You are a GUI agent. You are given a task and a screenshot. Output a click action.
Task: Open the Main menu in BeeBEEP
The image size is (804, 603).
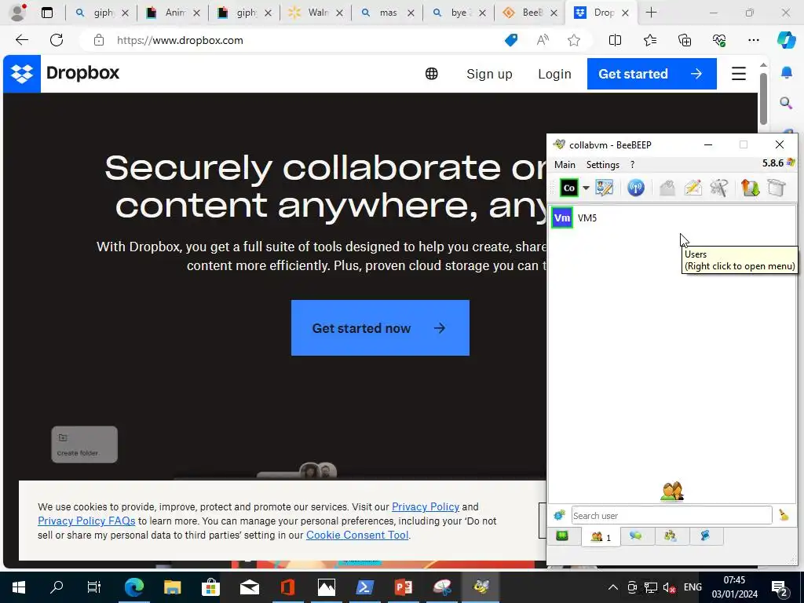point(565,165)
